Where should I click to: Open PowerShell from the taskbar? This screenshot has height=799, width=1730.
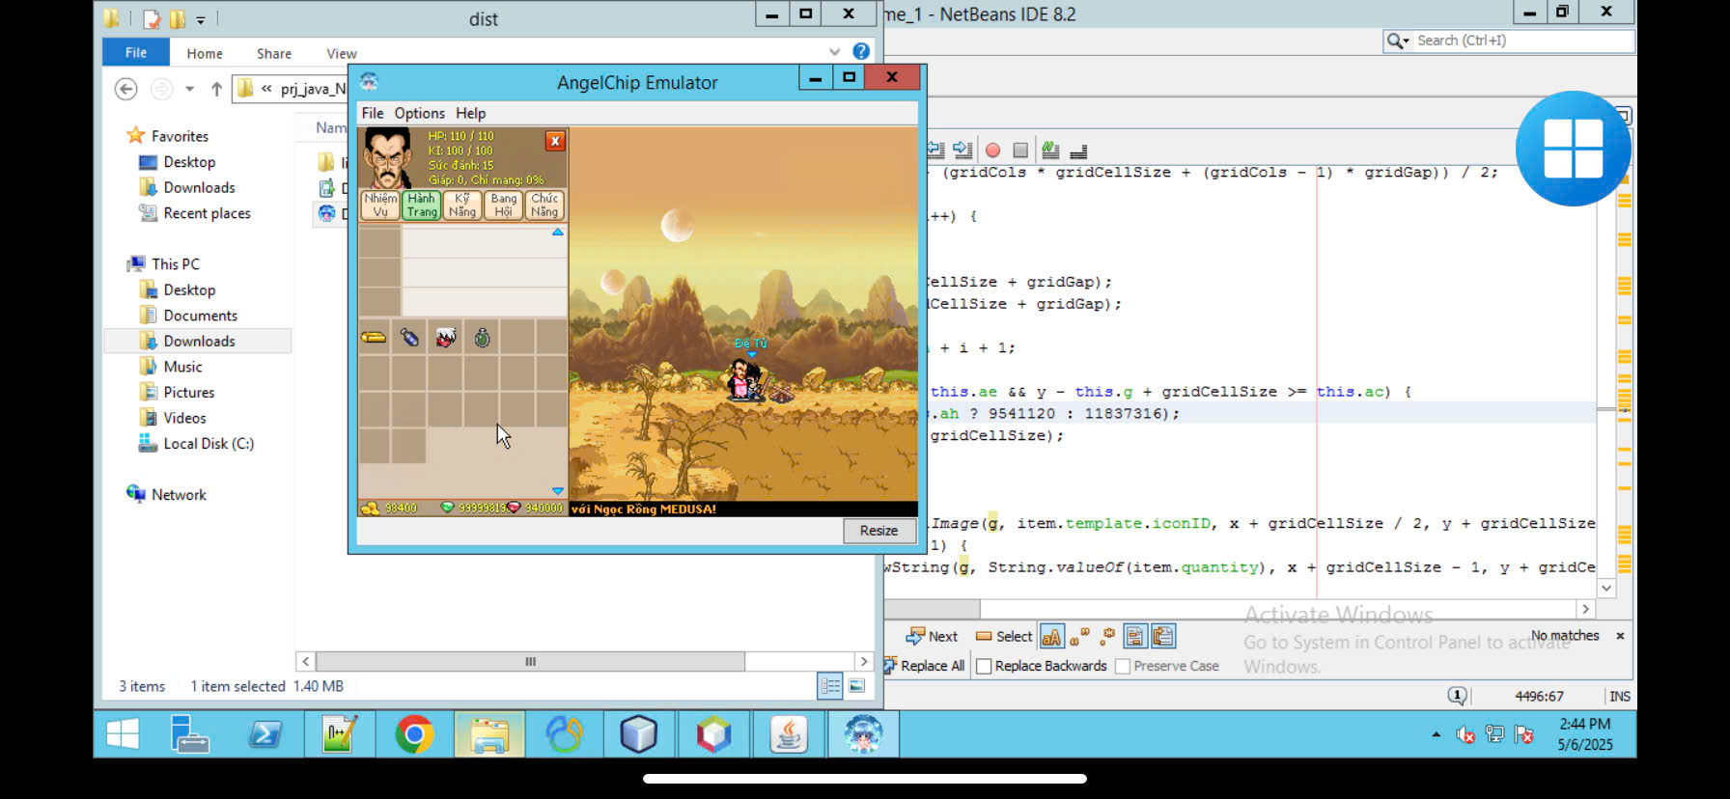click(265, 734)
